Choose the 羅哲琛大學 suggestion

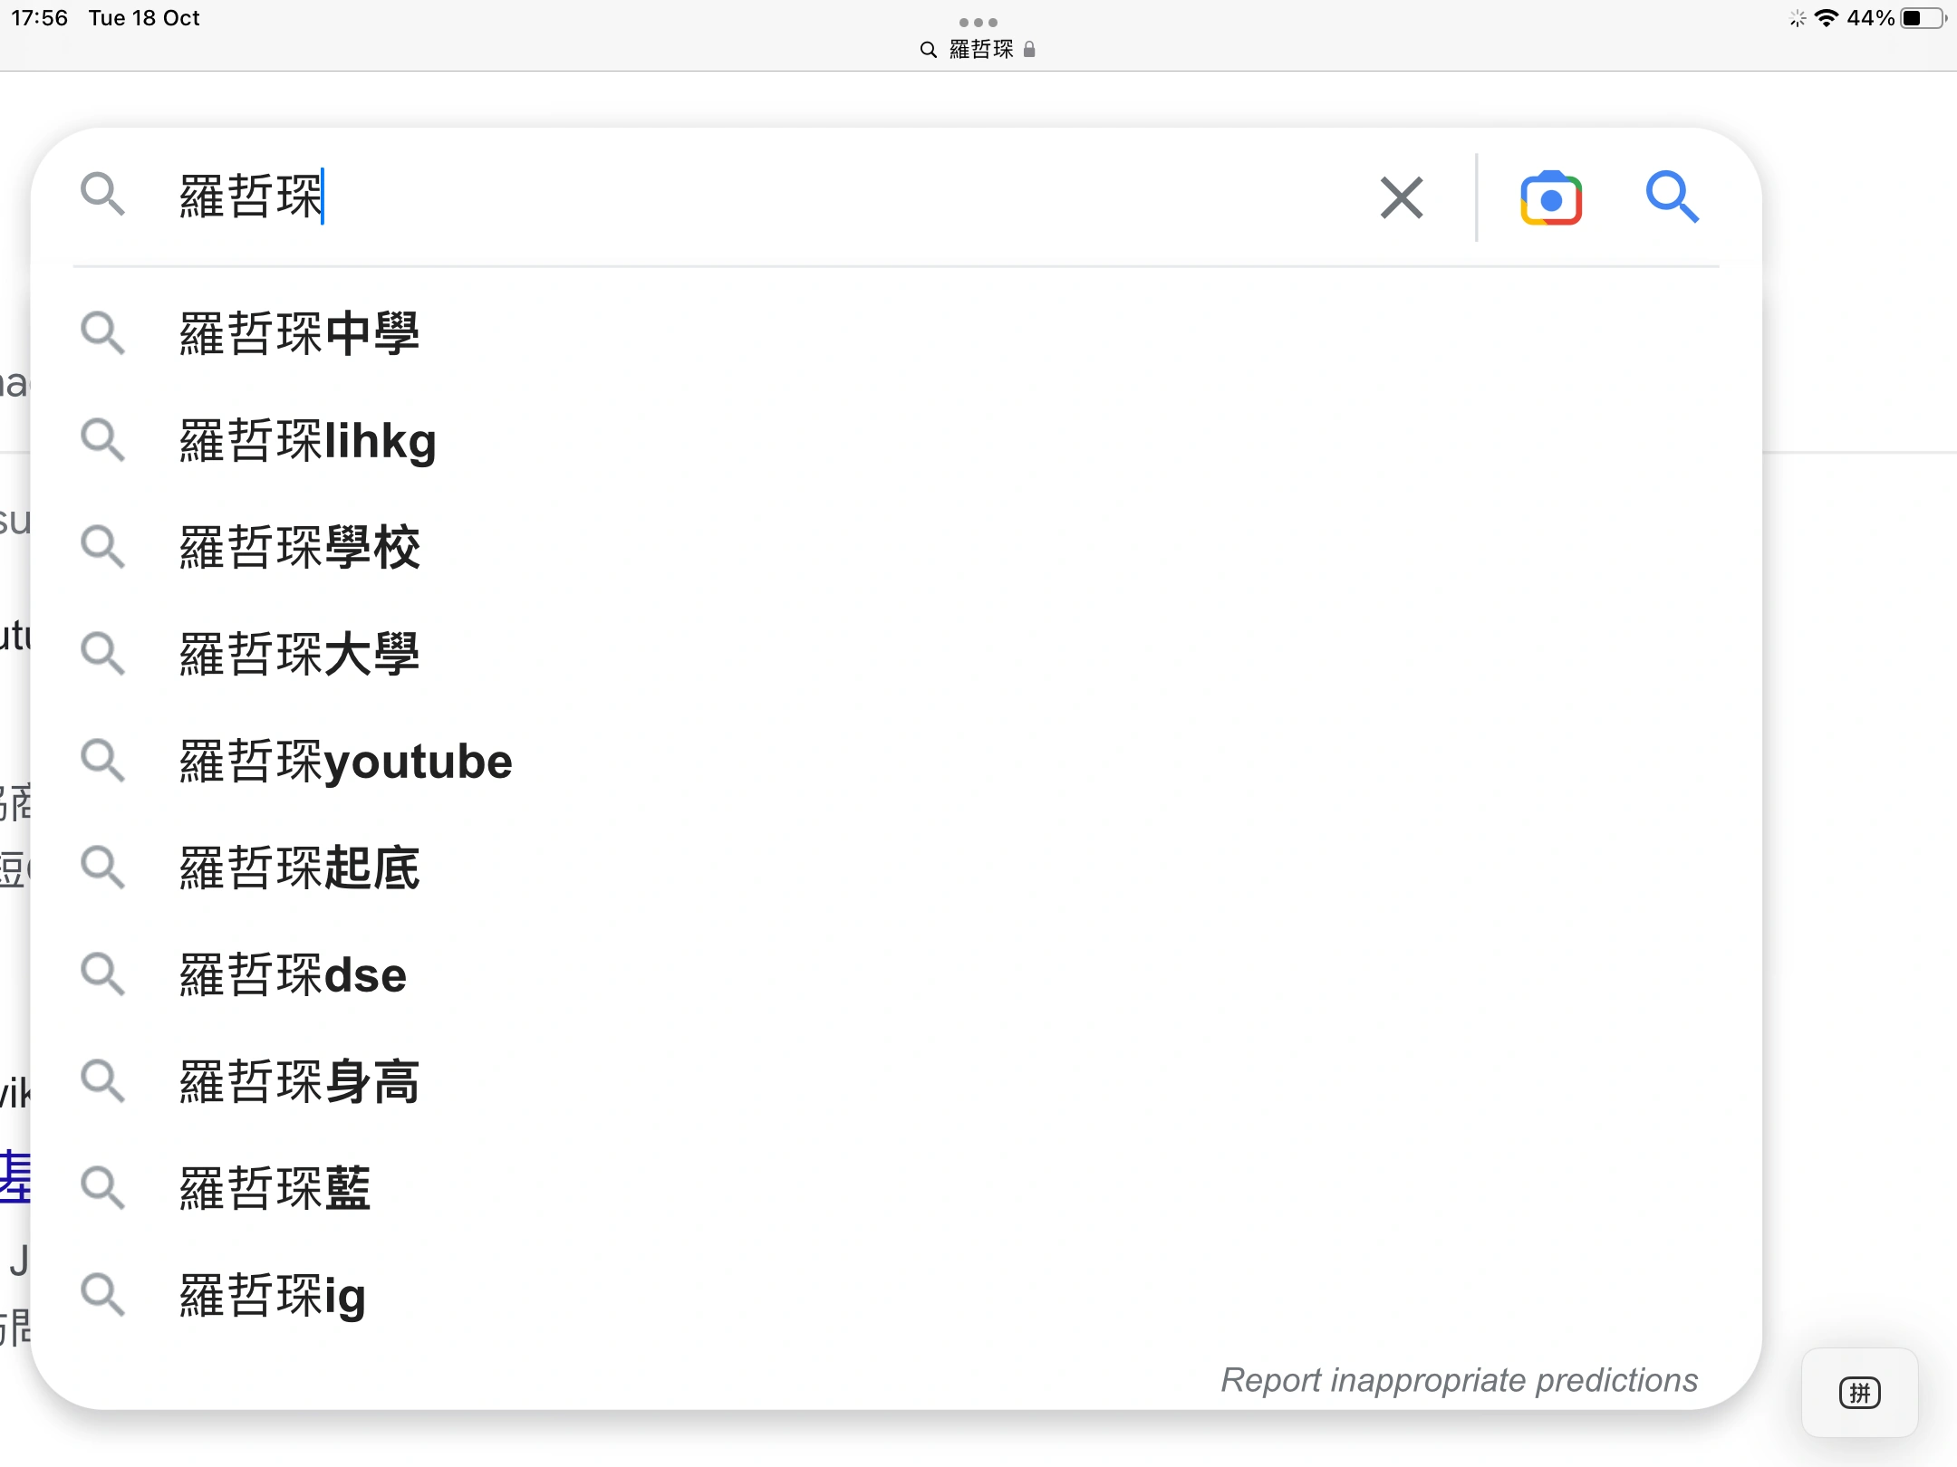point(299,654)
